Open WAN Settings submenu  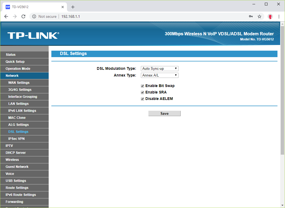coord(24,83)
